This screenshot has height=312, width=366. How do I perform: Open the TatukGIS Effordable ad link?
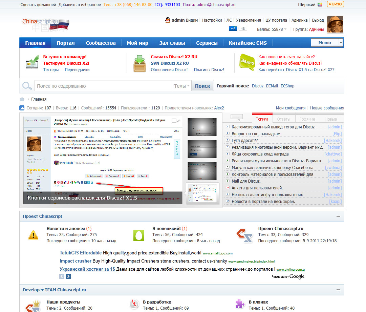click(81, 253)
